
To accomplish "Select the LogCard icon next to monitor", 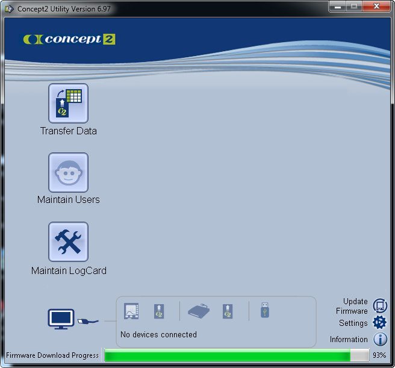I will 159,311.
